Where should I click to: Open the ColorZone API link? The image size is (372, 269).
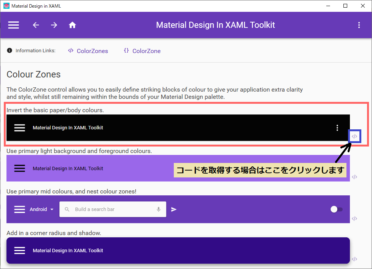pos(146,51)
